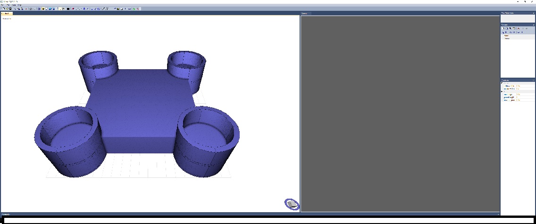Select the second item in the tree list

506,39
